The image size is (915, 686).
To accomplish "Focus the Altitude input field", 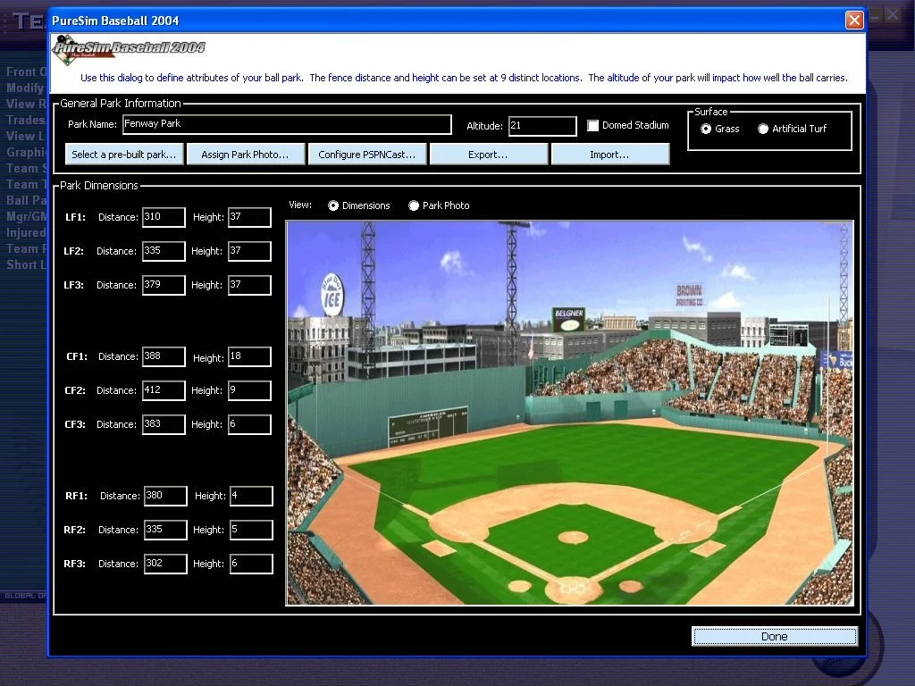I will click(541, 126).
